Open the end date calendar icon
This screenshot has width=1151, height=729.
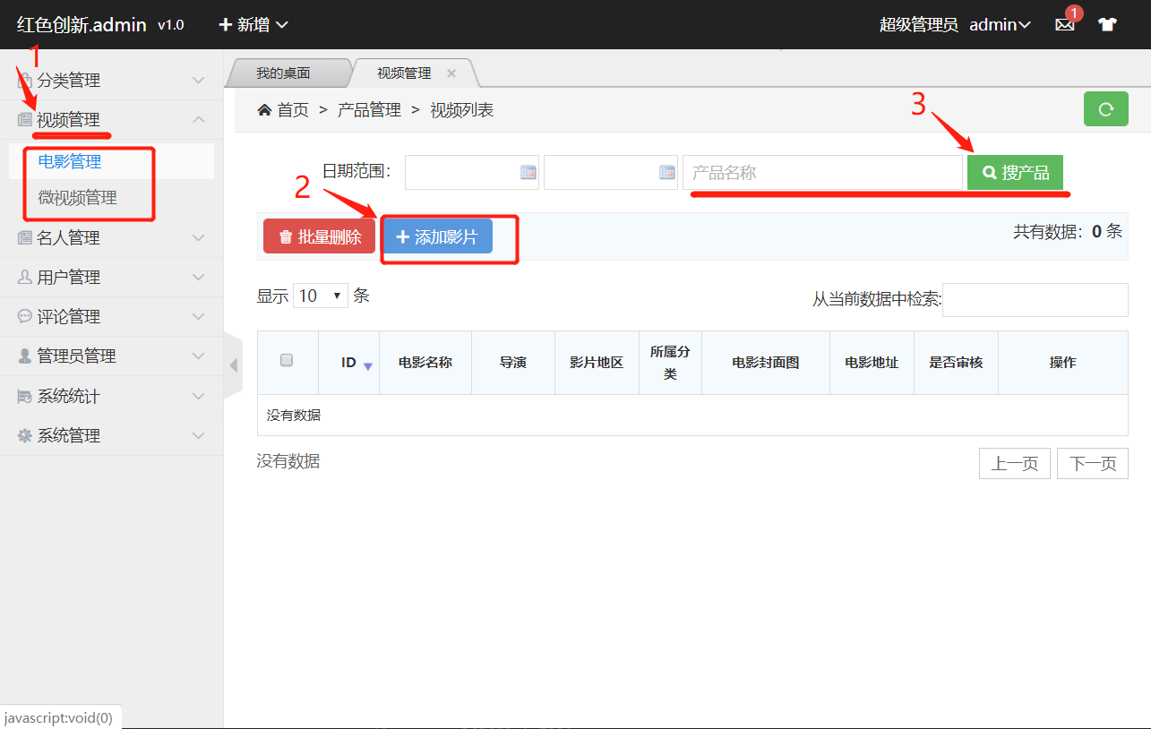(667, 173)
